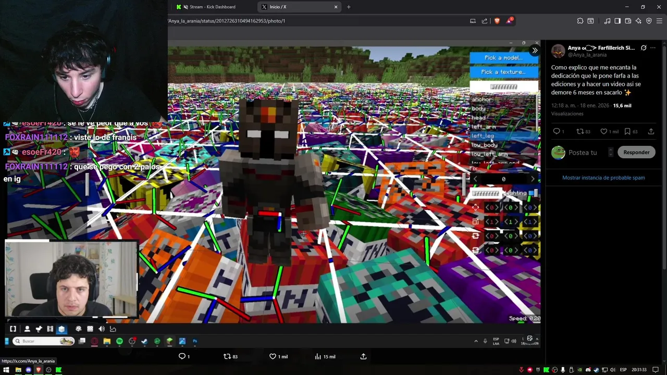Screen dimensions: 667x375
Task: Toggle the browser sidebar panel icon
Action: (x=617, y=21)
